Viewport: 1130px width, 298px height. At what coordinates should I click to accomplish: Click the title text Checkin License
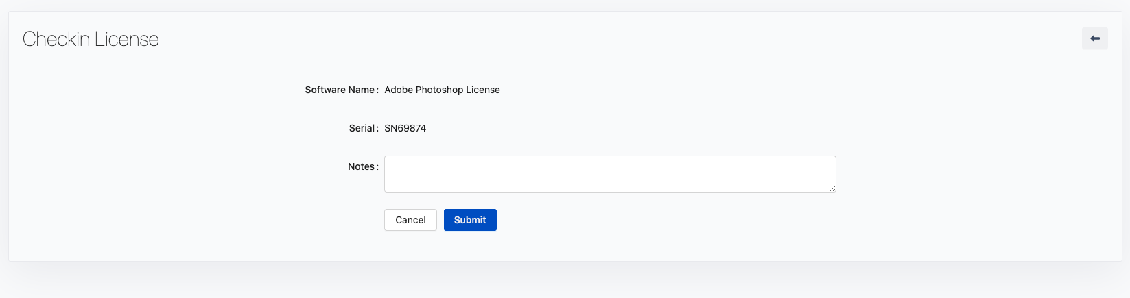pos(91,39)
